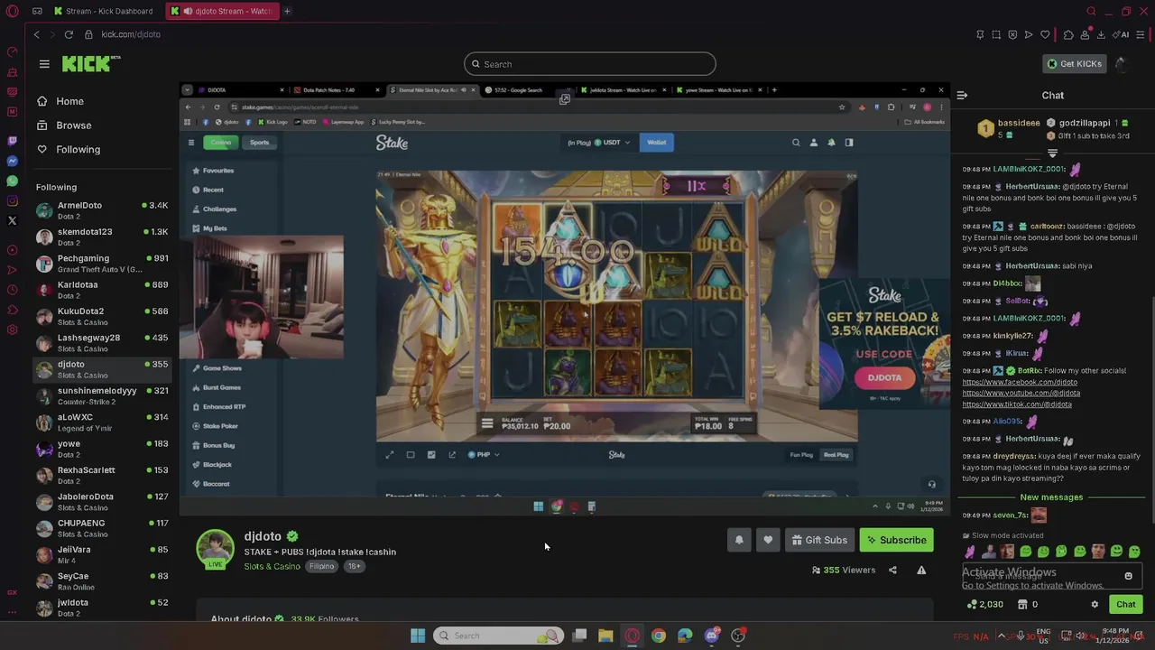The height and width of the screenshot is (650, 1155).
Task: Click the Get KICKs button
Action: pos(1074,64)
